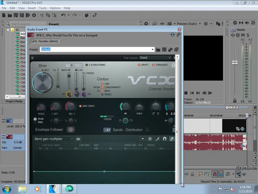The width and height of the screenshot is (258, 194).
Task: Open project via folder toolbar icon
Action: [x=10, y=15]
